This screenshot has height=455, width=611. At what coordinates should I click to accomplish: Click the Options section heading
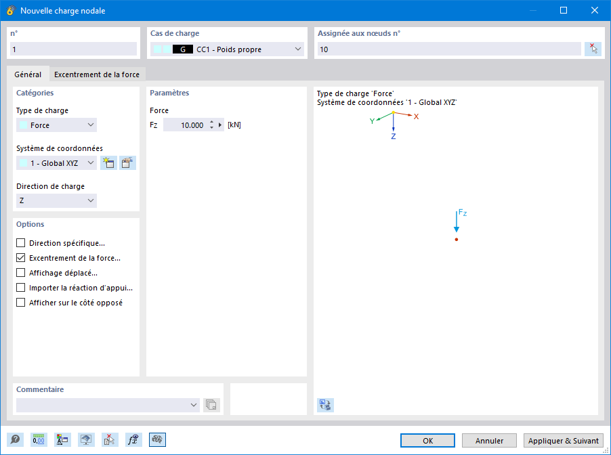coord(30,224)
